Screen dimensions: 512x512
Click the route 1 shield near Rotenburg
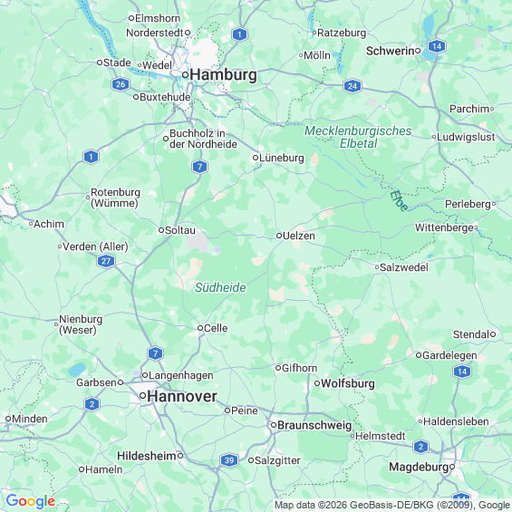click(91, 157)
